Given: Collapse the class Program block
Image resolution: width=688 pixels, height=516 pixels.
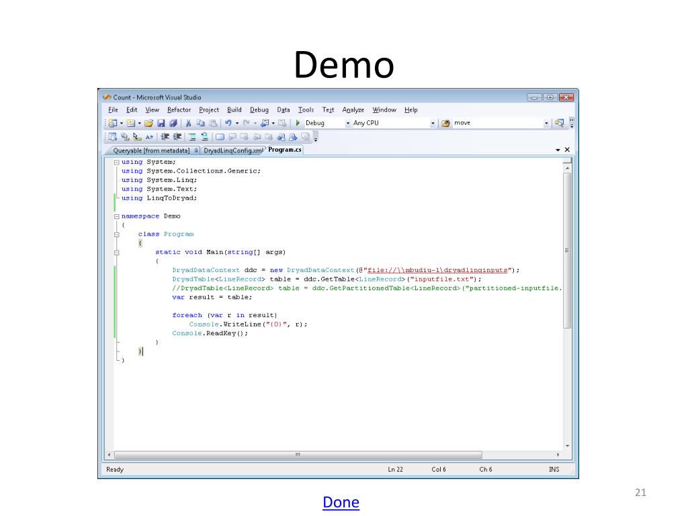Looking at the screenshot, I should (x=117, y=234).
